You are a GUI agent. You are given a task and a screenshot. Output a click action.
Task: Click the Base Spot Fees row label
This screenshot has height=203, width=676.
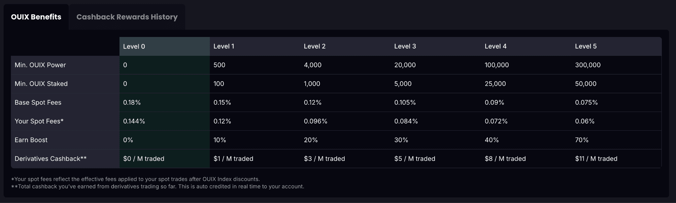pos(38,103)
